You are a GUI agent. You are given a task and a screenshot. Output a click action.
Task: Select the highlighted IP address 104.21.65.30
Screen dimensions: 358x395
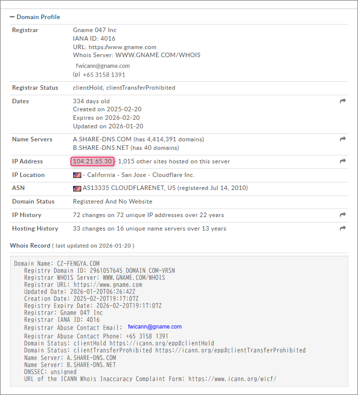click(x=92, y=161)
